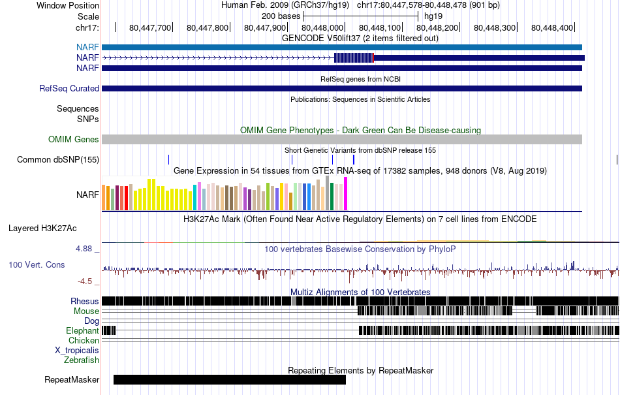Viewport: 620px width, 395px height.
Task: Click the Sequences SNPs track label
Action: (78, 114)
